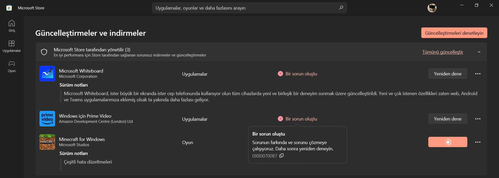The image size is (499, 178).
Task: Open the Minecraft for Windows title
Action: click(x=82, y=139)
